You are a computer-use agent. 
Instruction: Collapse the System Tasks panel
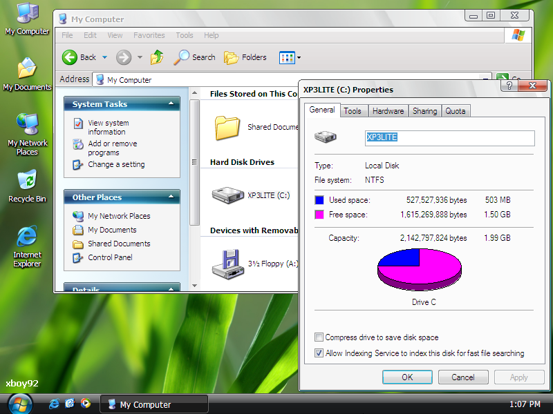[171, 104]
